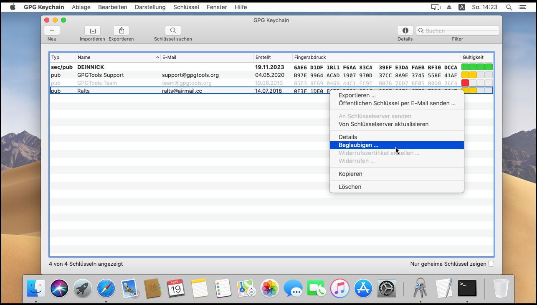Open Spotlight search in menu bar

[x=509, y=7]
